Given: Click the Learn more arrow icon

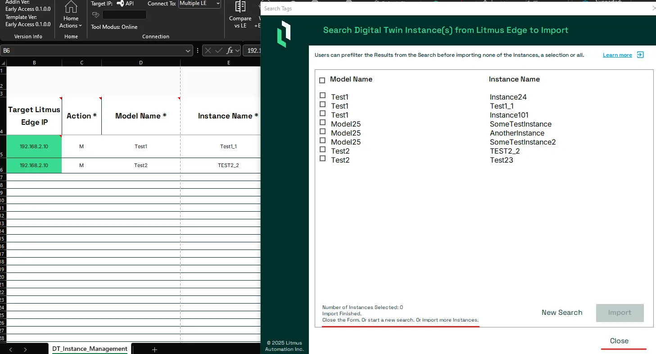Looking at the screenshot, I should [640, 55].
